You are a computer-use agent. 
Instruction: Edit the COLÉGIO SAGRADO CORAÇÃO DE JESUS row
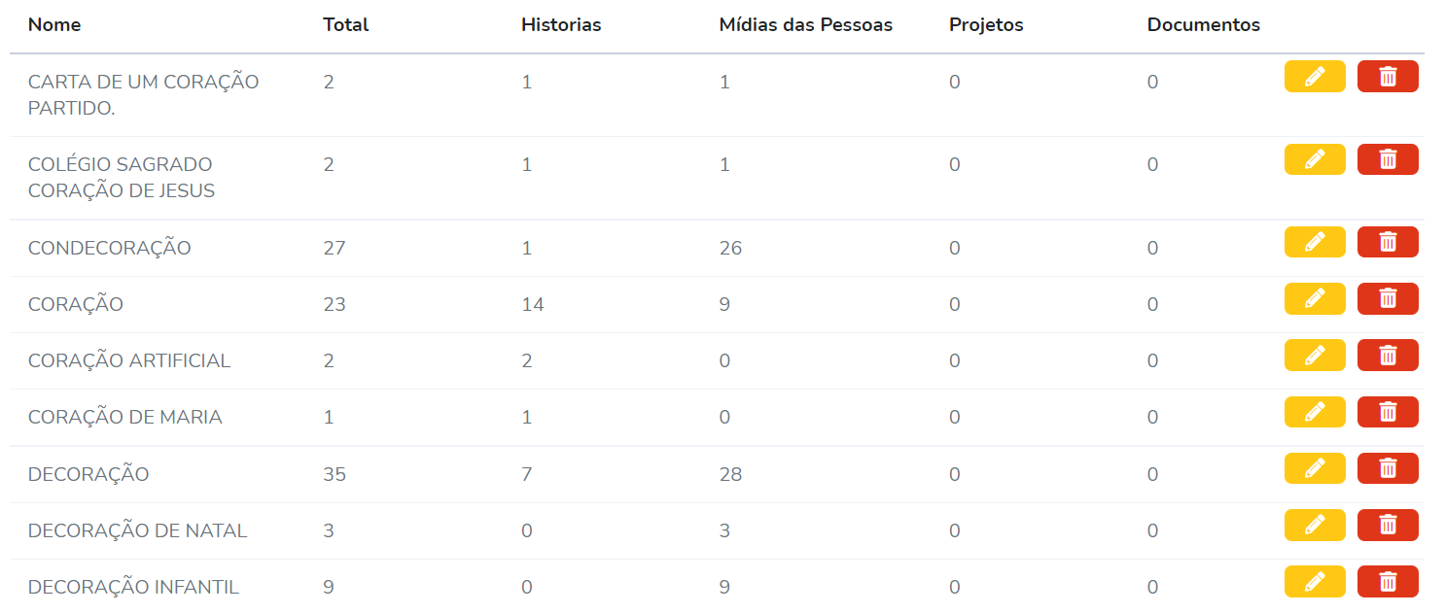[1315, 159]
